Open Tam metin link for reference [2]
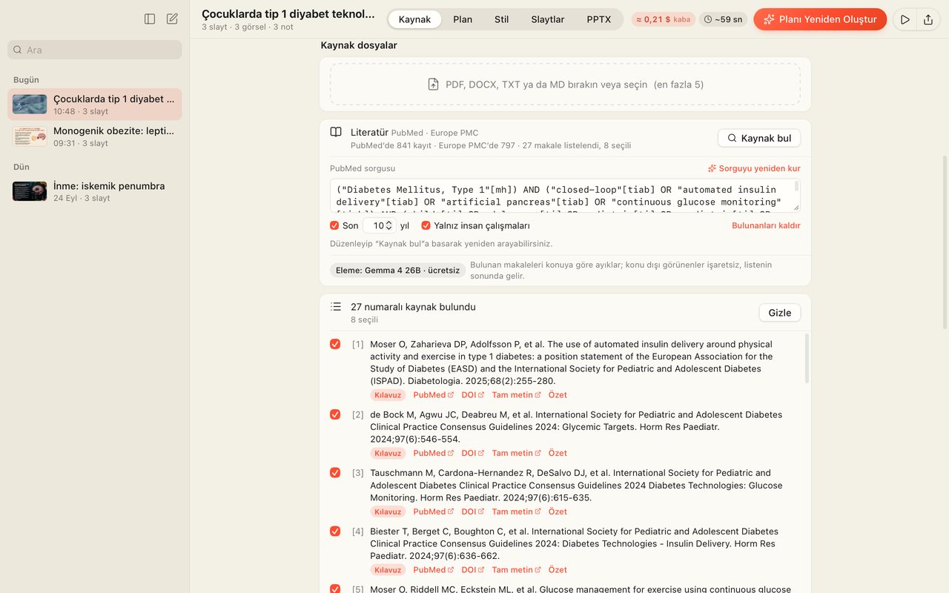Viewport: 949px width, 593px height. point(516,453)
